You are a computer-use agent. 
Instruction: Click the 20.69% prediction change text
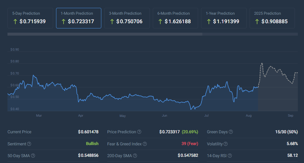pos(190,132)
